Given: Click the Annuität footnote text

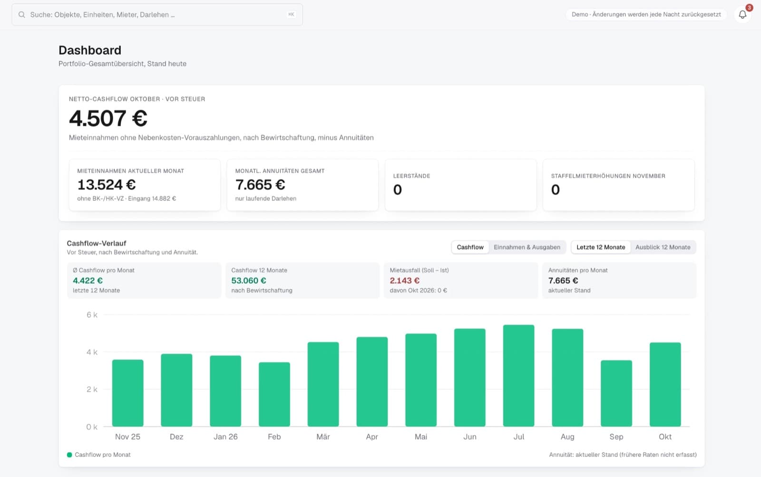Looking at the screenshot, I should click(x=623, y=455).
